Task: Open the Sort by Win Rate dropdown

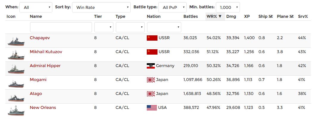Action: (102, 7)
